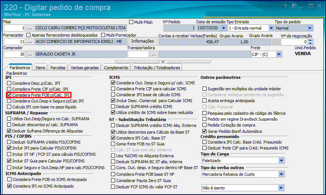Open the Data de emissão date dropdown
Viewport: 326px width, 195px height.
click(x=224, y=28)
